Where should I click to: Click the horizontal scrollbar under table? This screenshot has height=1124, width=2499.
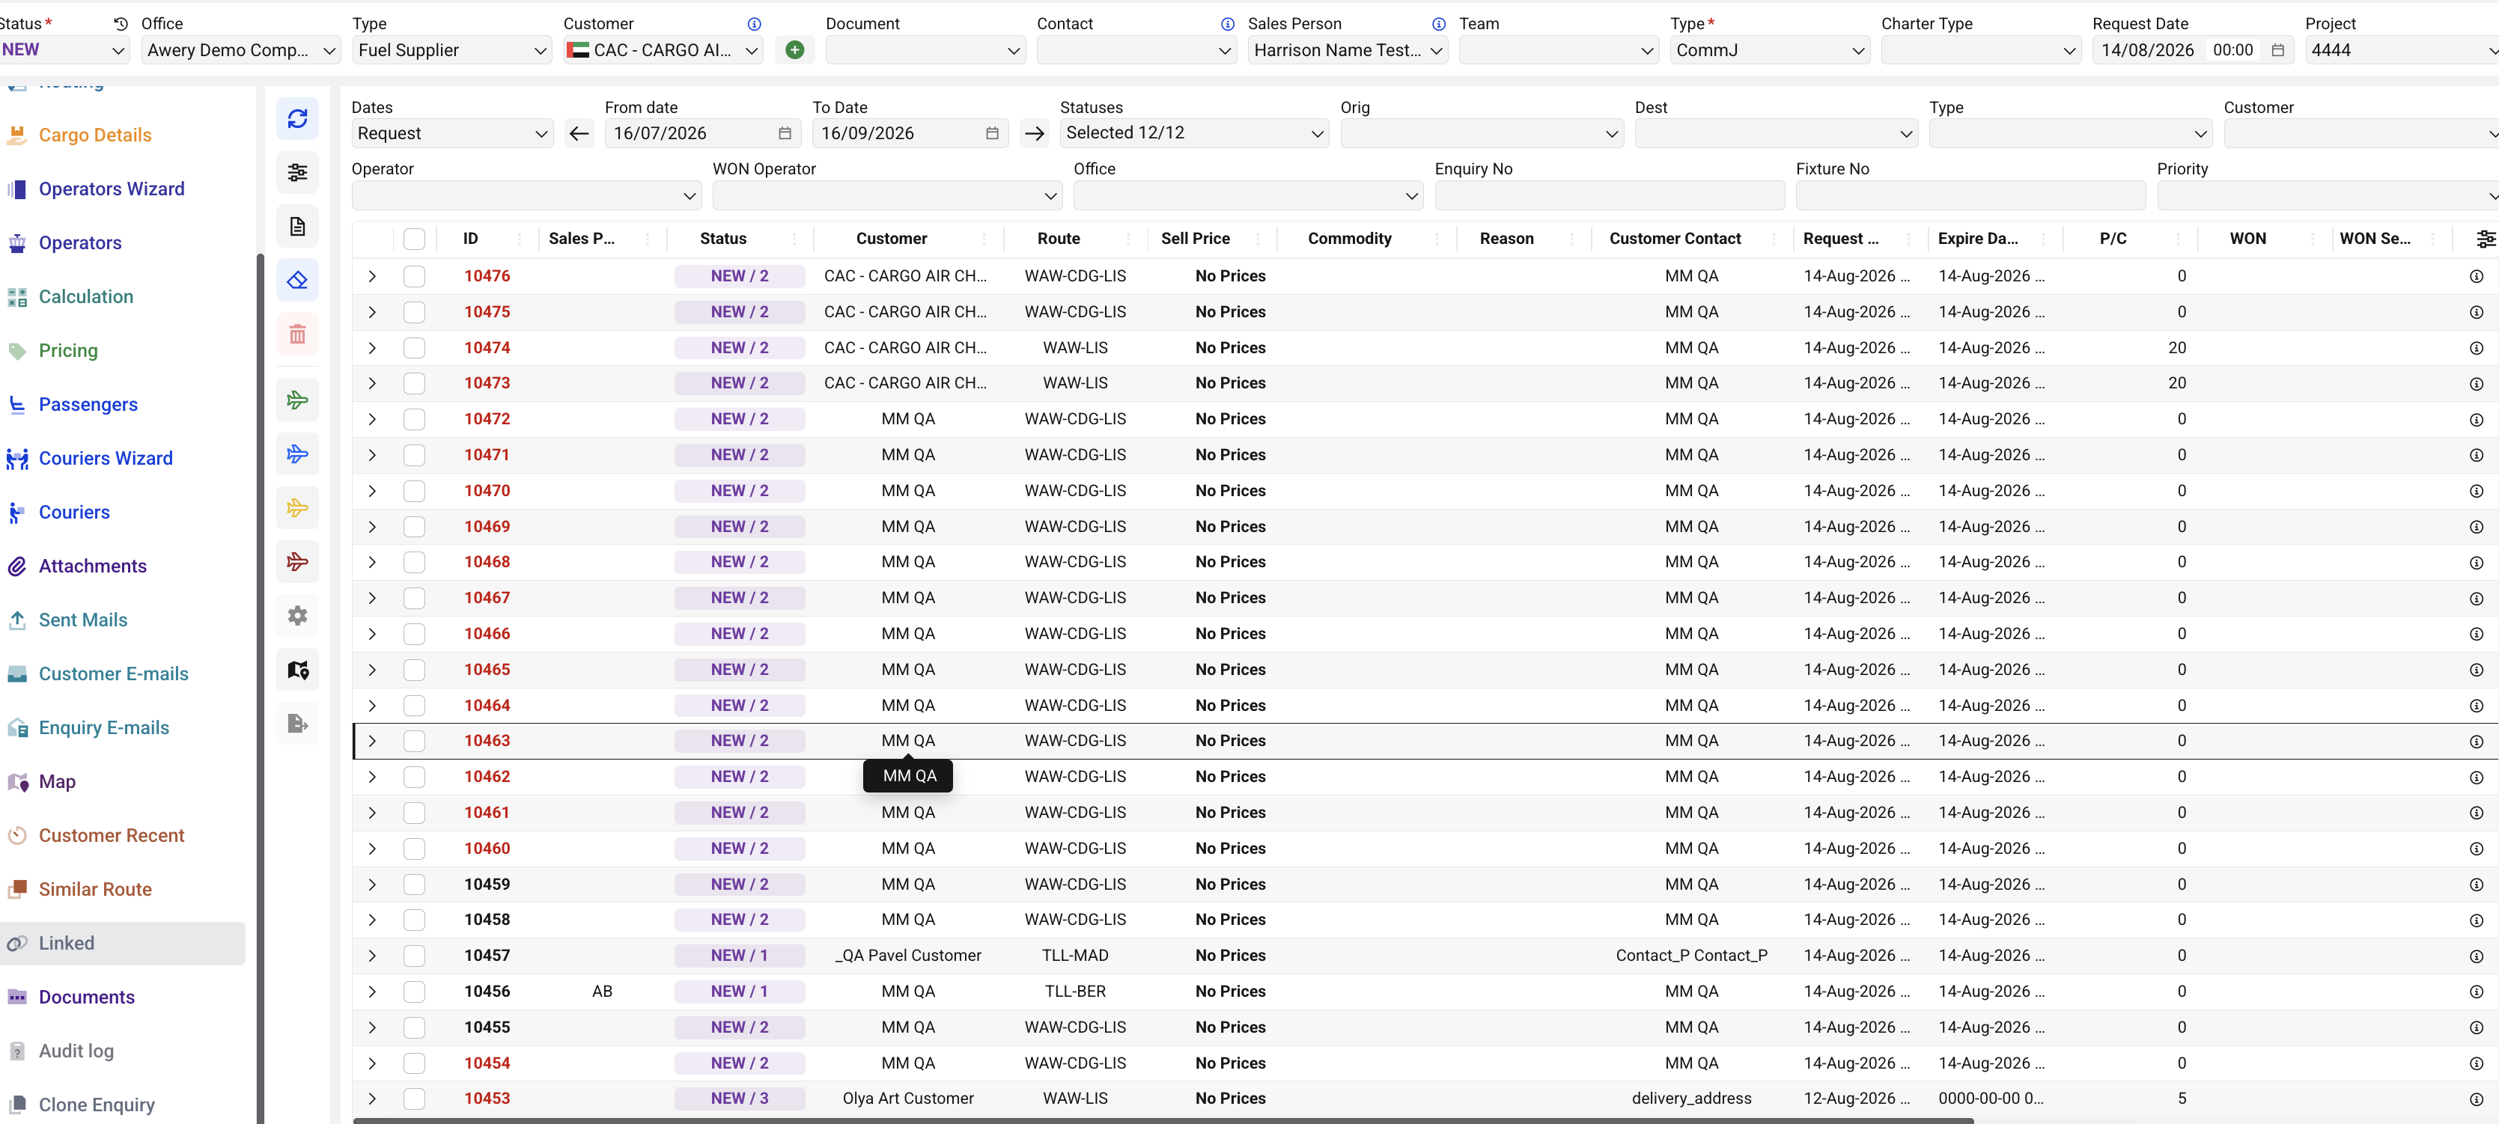pyautogui.click(x=1163, y=1121)
